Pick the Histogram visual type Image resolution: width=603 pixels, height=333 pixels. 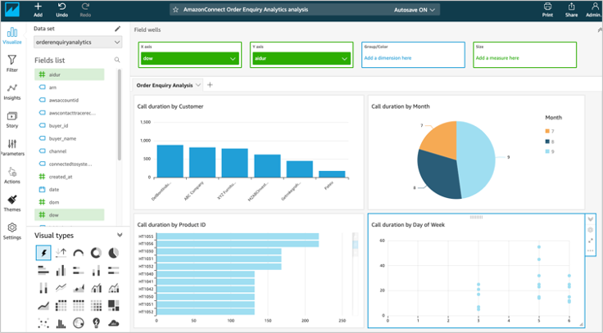tap(61, 323)
